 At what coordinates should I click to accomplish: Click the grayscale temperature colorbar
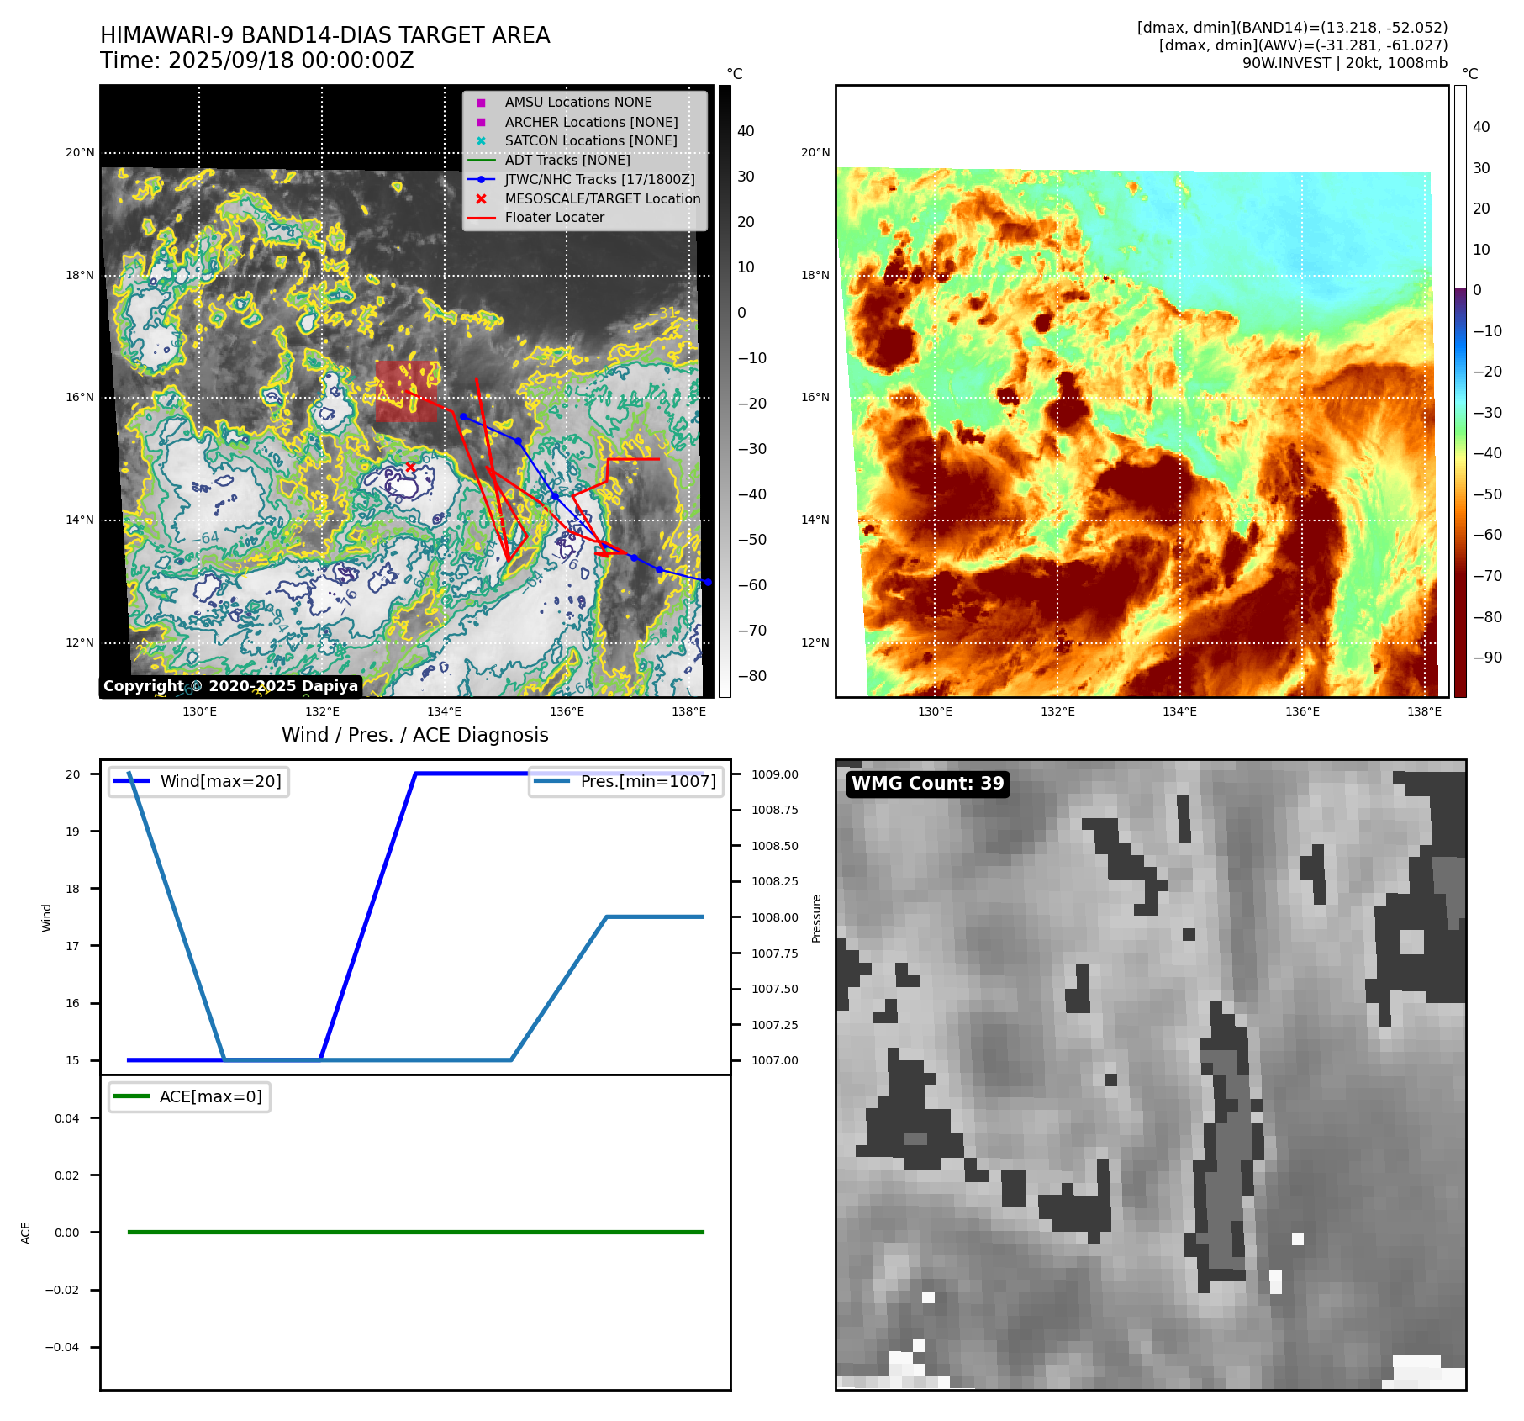pyautogui.click(x=725, y=391)
